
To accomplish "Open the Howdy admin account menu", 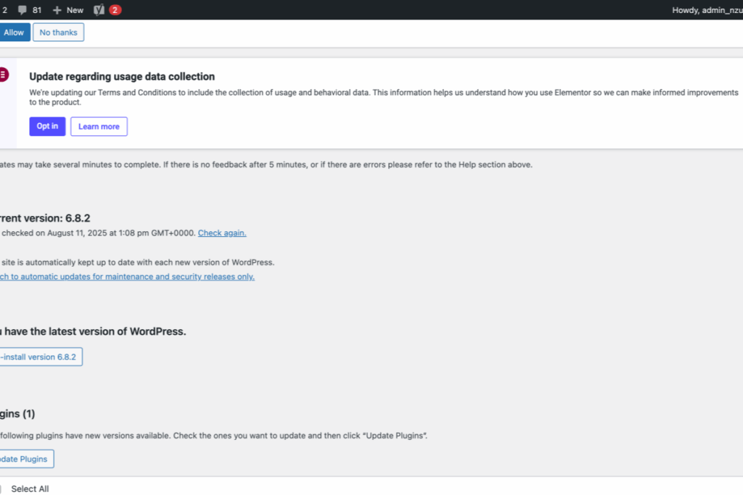I will pyautogui.click(x=707, y=10).
